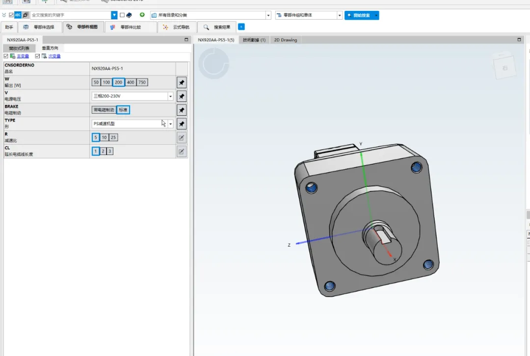The image size is (530, 356).
Task: Click the 开始搜索 button
Action: click(359, 15)
